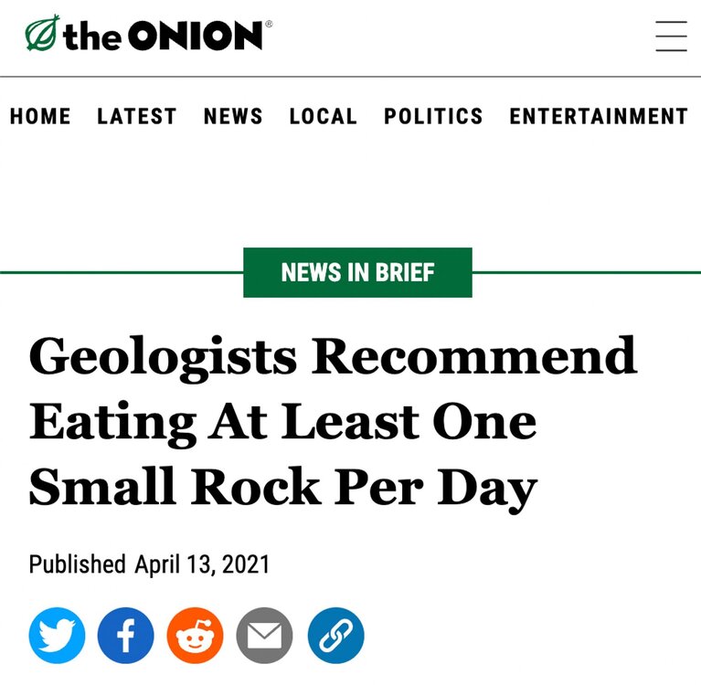701x685 pixels.
Task: Click the April 13, 2021 date
Action: click(203, 564)
